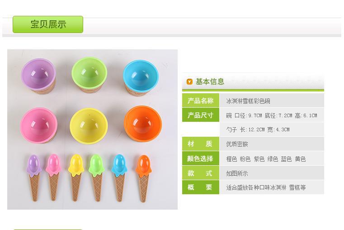Click the 基本信息 section heading
This screenshot has height=230, width=344.
click(x=210, y=81)
